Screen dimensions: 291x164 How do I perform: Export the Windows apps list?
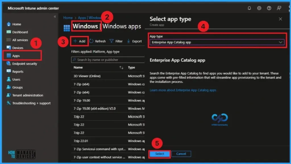click(x=135, y=41)
